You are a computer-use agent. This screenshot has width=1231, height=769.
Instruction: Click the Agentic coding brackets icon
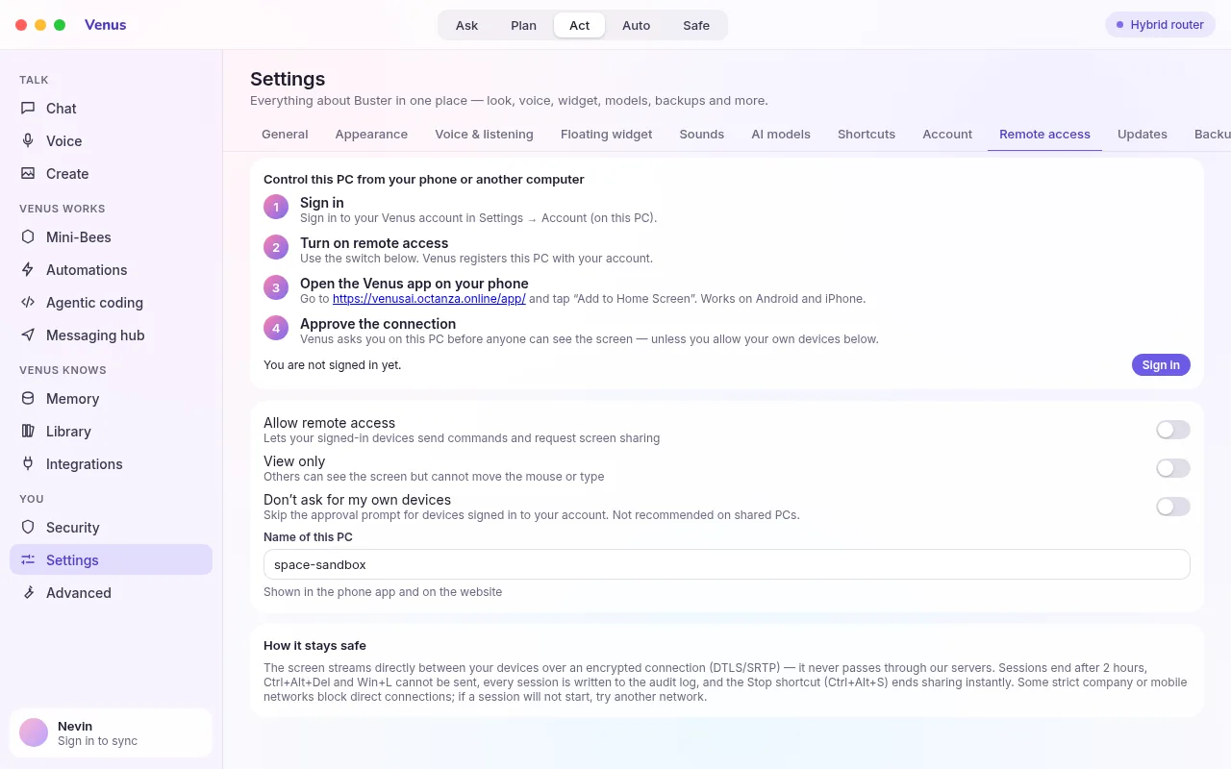[x=28, y=303]
